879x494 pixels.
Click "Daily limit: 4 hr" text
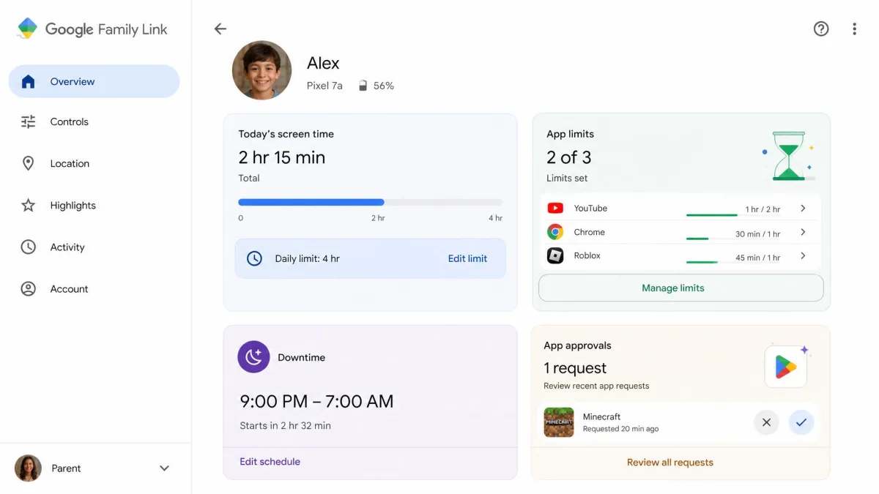click(x=307, y=258)
